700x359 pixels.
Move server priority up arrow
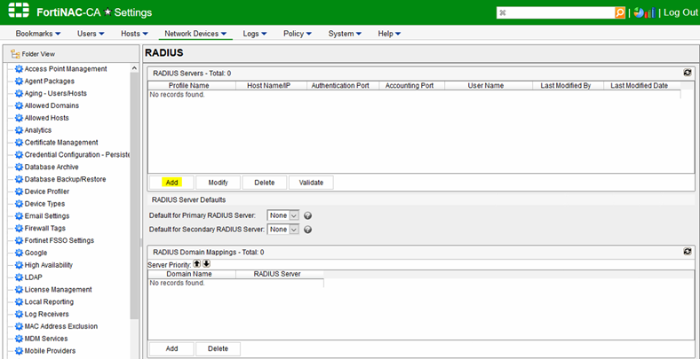pos(197,263)
